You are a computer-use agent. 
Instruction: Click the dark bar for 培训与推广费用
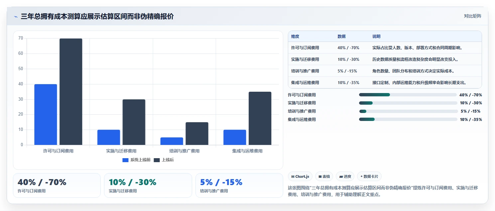197,134
